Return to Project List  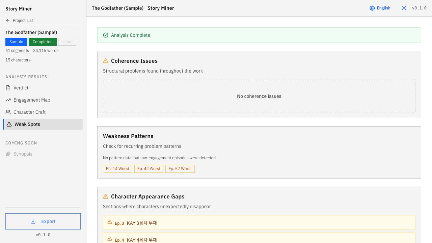click(23, 21)
